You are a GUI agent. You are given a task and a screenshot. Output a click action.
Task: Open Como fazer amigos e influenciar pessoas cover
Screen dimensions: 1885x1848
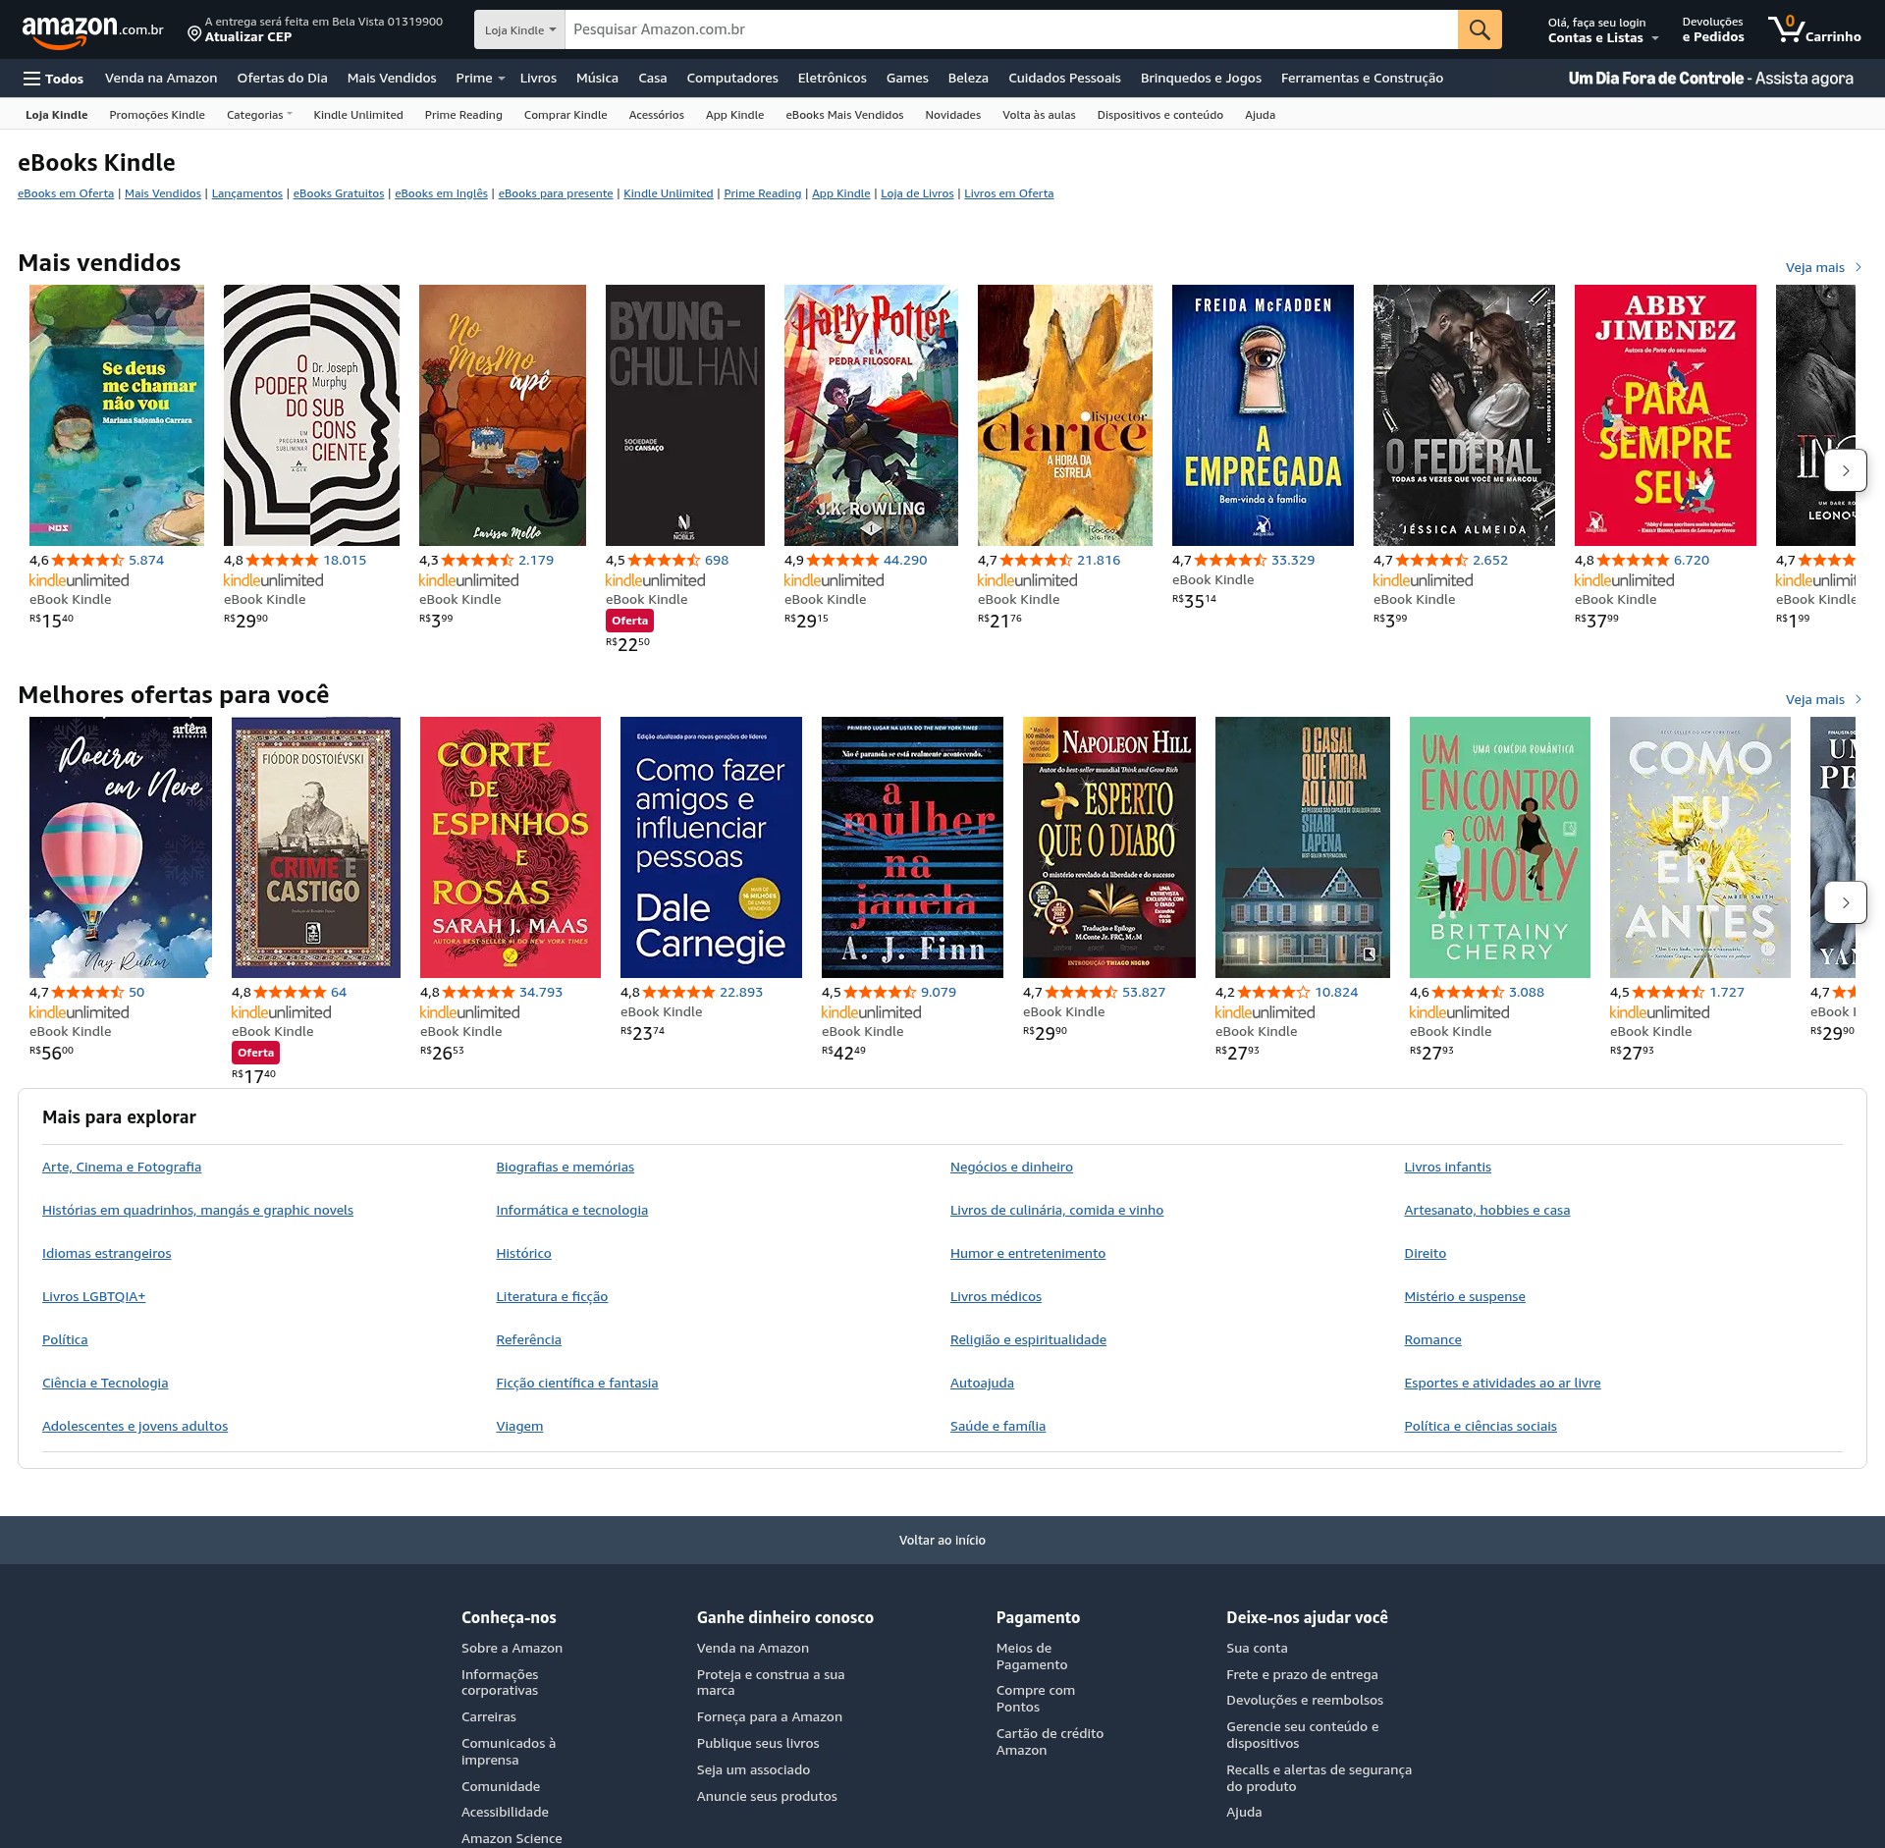click(x=711, y=847)
